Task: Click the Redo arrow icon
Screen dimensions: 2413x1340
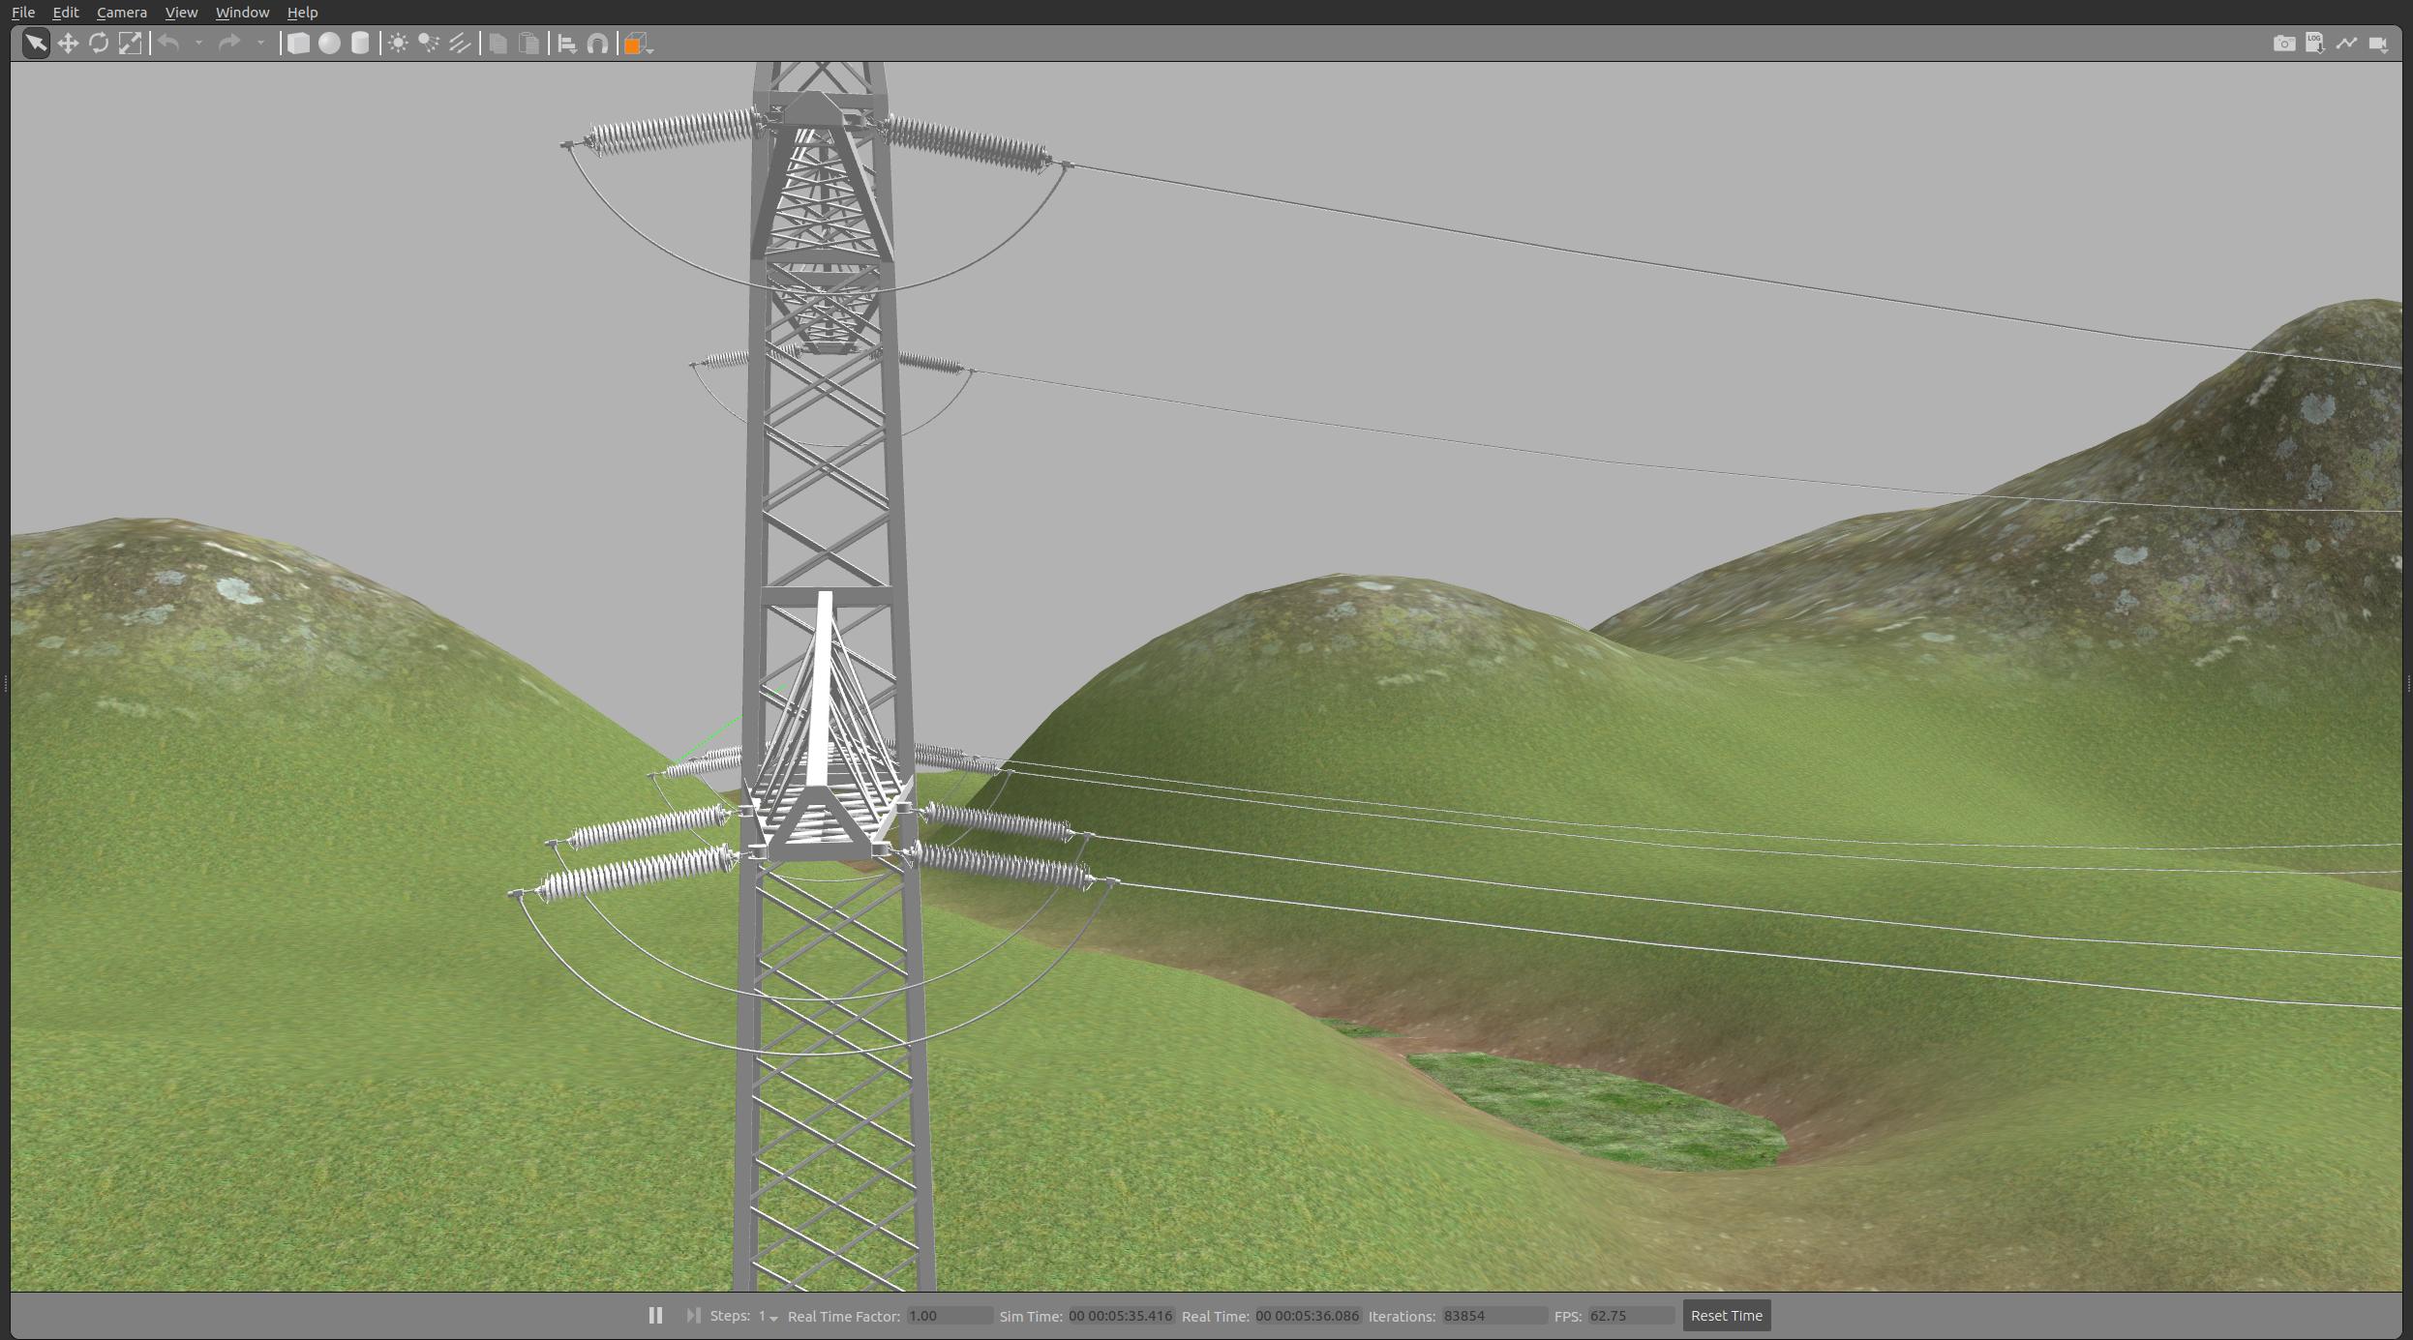Action: point(229,44)
